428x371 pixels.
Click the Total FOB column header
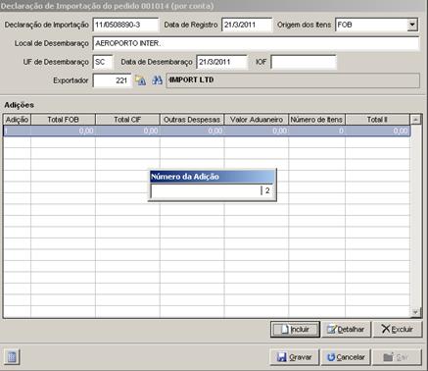click(63, 120)
